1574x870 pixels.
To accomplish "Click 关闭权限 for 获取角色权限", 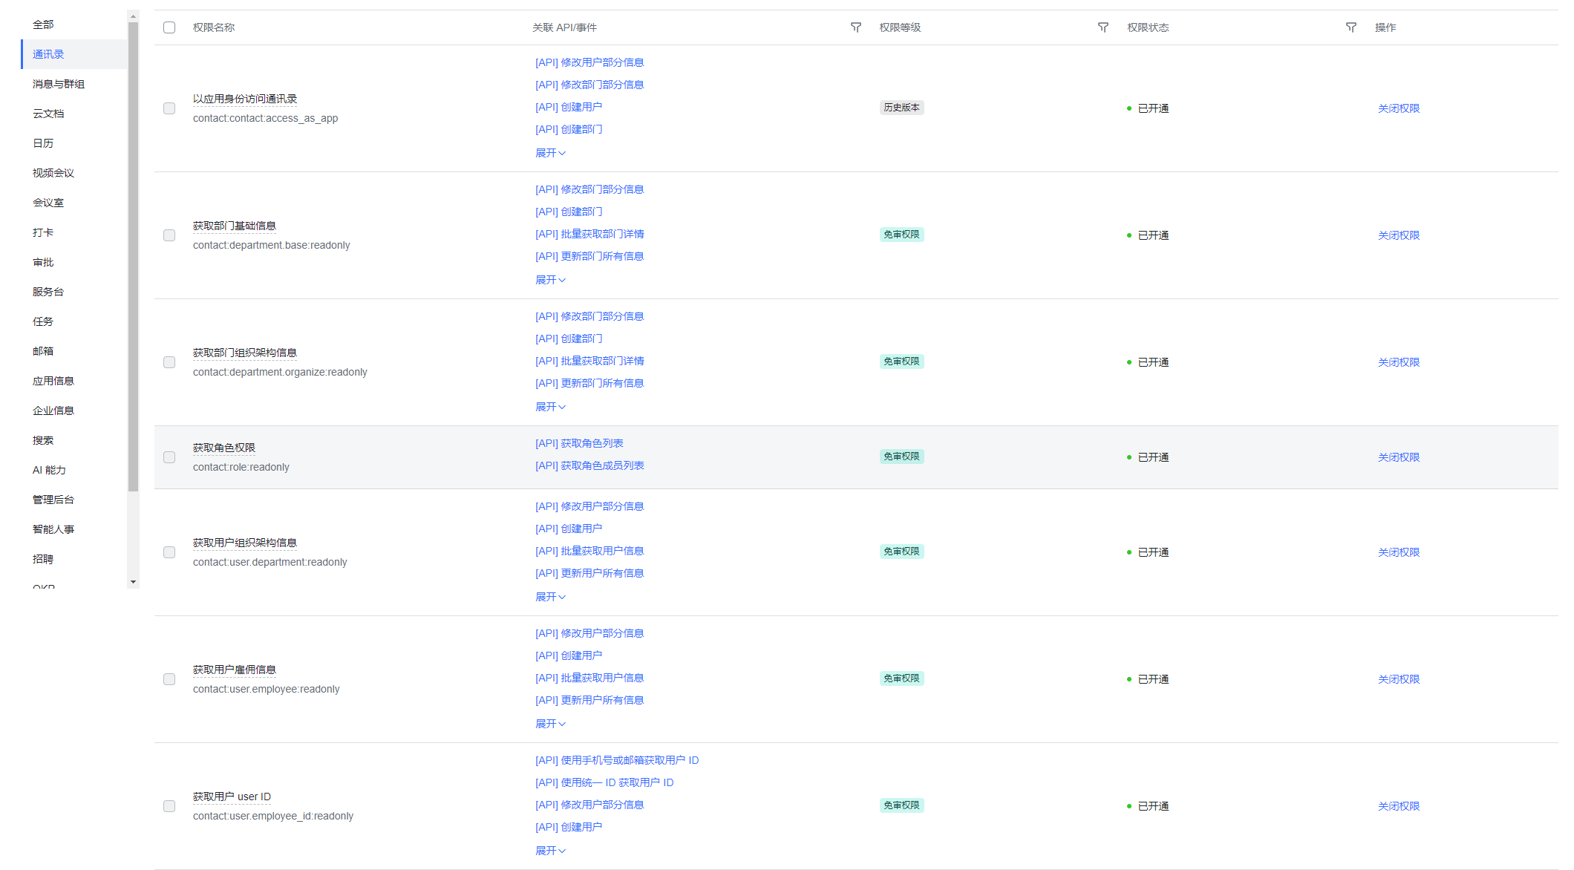I will tap(1398, 457).
